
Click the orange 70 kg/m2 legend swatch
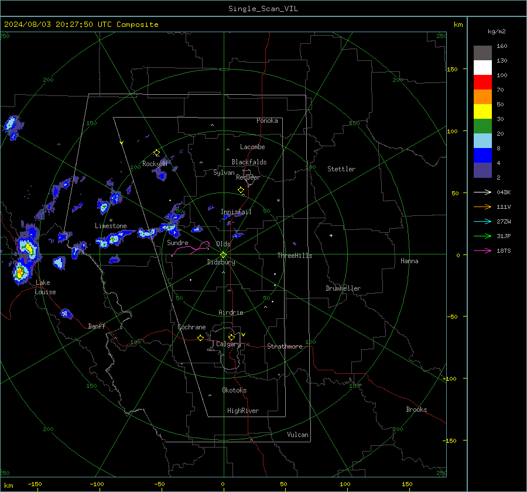point(482,97)
